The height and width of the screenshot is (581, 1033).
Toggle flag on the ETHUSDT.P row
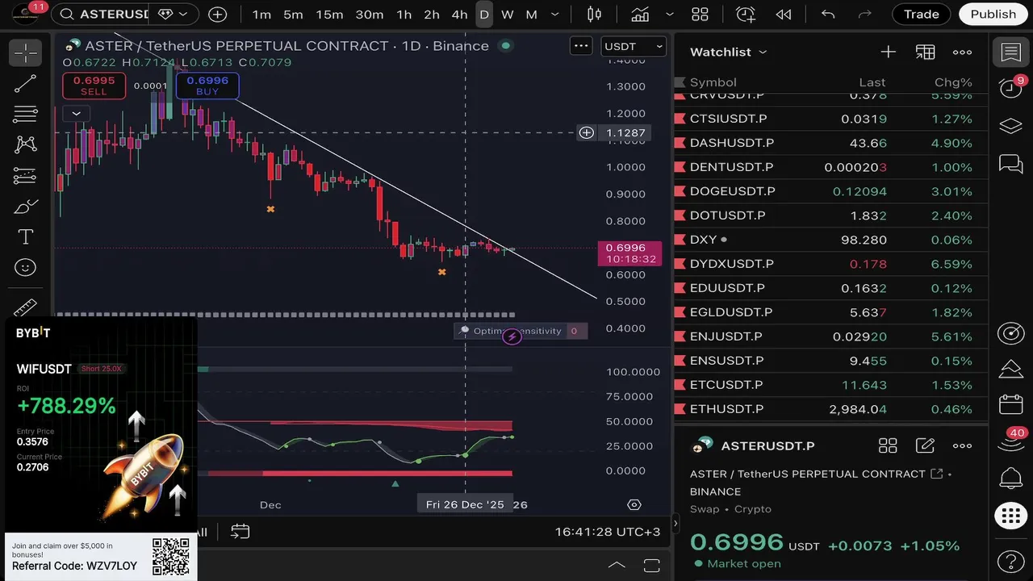tap(680, 409)
